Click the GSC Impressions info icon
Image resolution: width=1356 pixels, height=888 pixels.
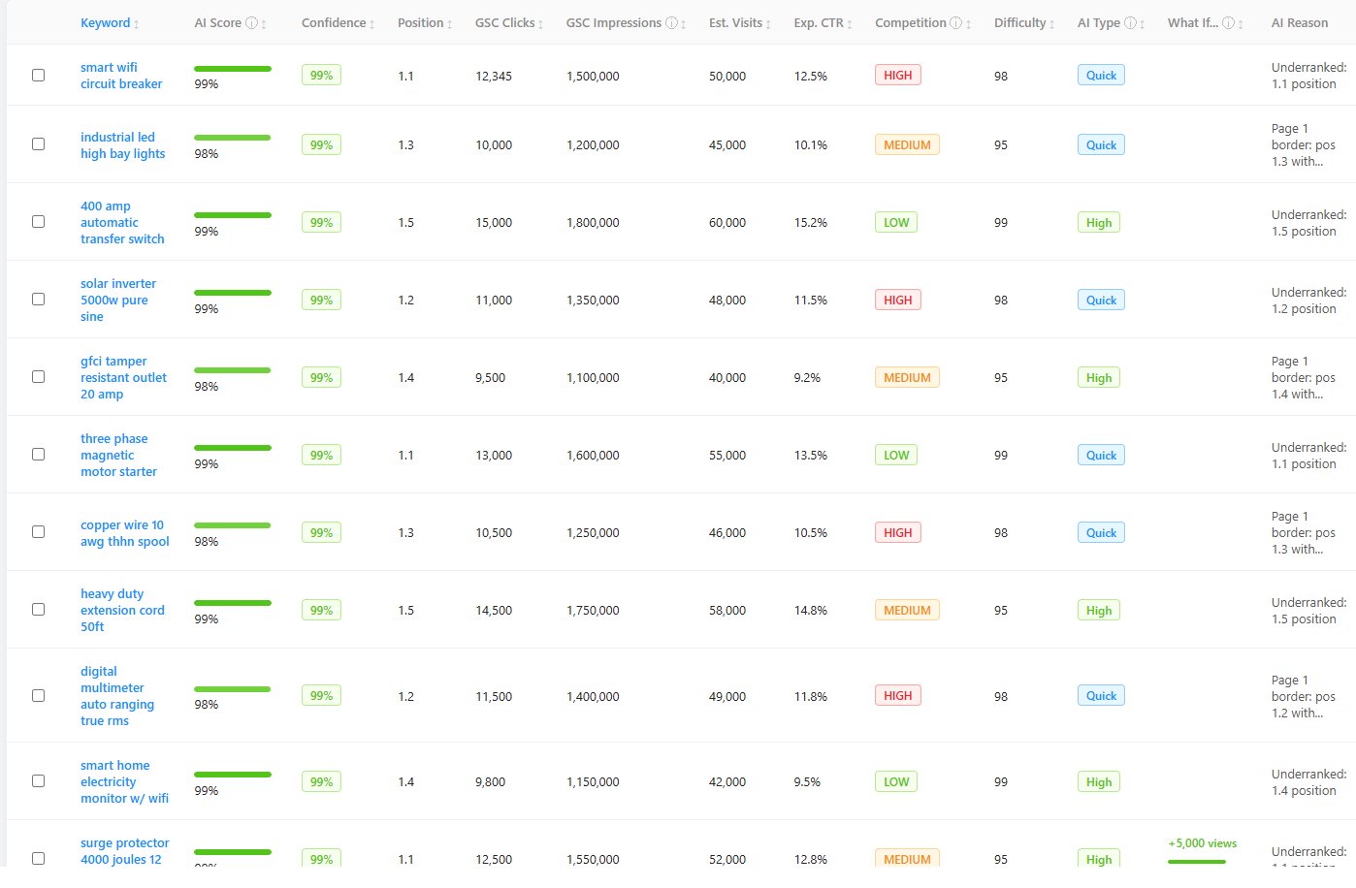click(x=671, y=23)
